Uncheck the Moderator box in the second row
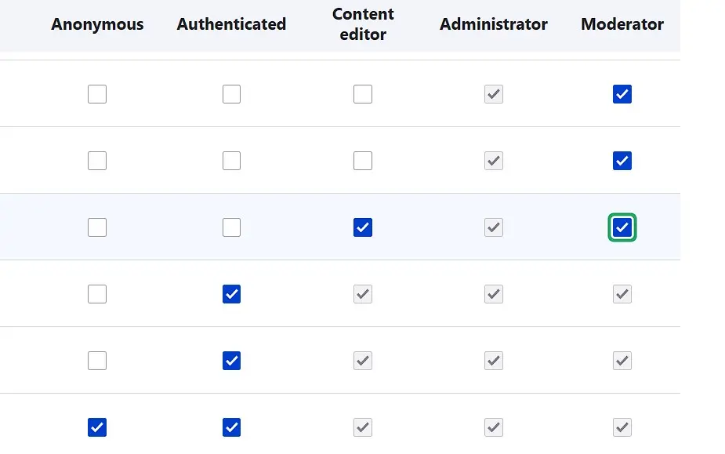Image resolution: width=725 pixels, height=454 pixels. [622, 160]
